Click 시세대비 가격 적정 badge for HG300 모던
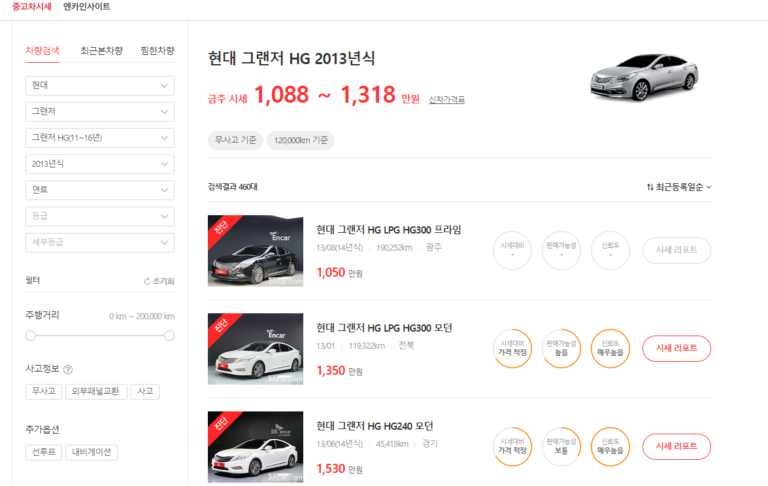Screen dimensions: 768x486 click(x=512, y=349)
